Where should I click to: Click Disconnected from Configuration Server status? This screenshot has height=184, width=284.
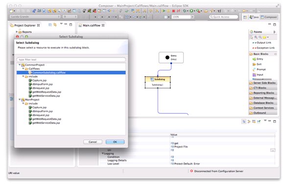pos(216,171)
